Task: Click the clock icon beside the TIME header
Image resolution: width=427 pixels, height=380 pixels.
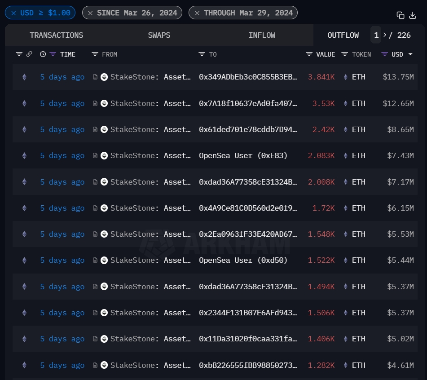Action: click(43, 54)
